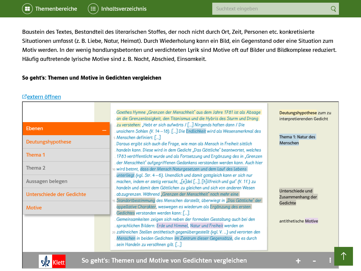
Task: Open the extern öffnen link
Action: coord(44,97)
